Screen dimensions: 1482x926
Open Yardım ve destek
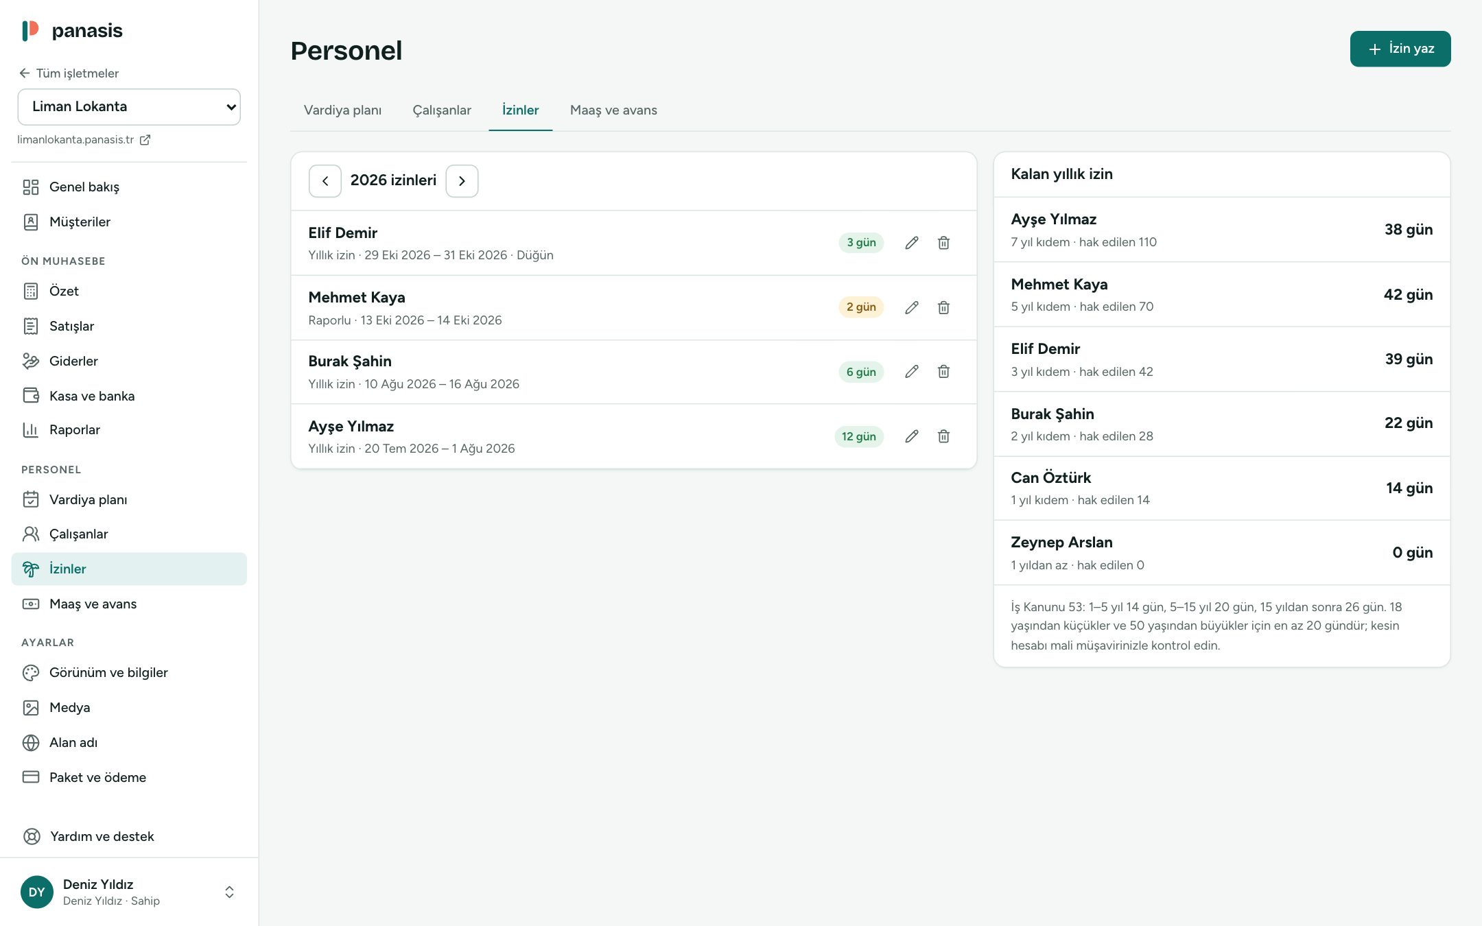coord(129,837)
